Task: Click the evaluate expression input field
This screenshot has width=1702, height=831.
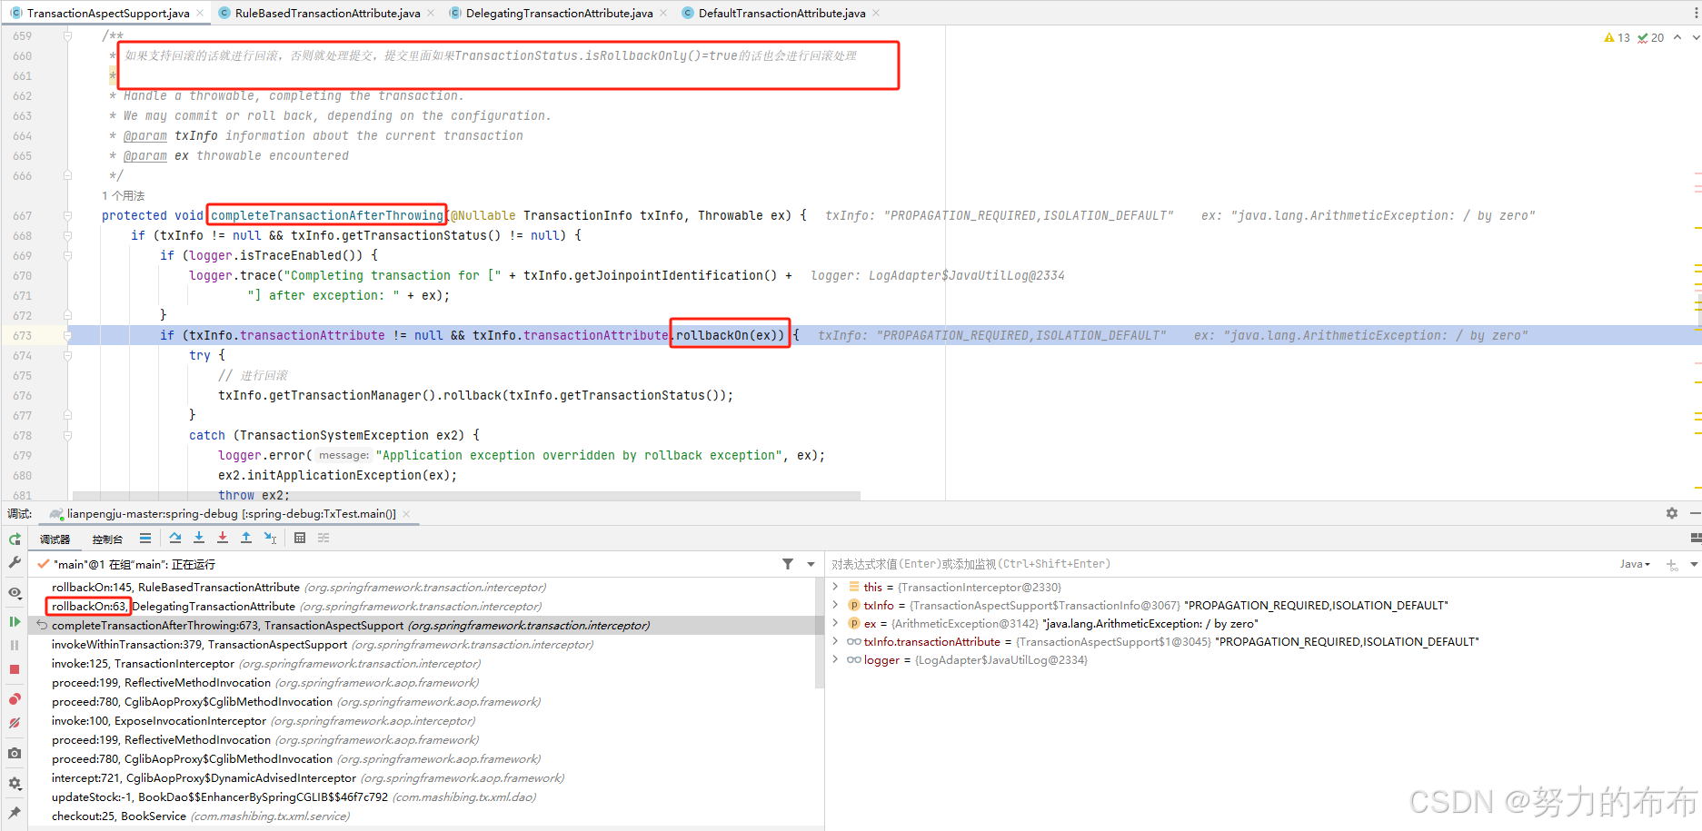Action: [x=1218, y=564]
